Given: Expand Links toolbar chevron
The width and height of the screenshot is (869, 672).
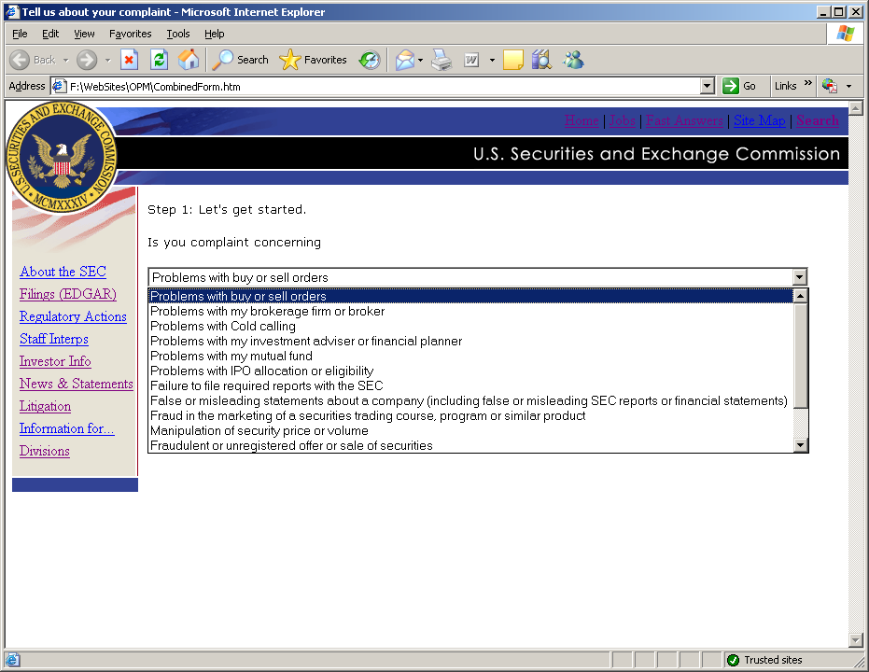Looking at the screenshot, I should click(807, 83).
